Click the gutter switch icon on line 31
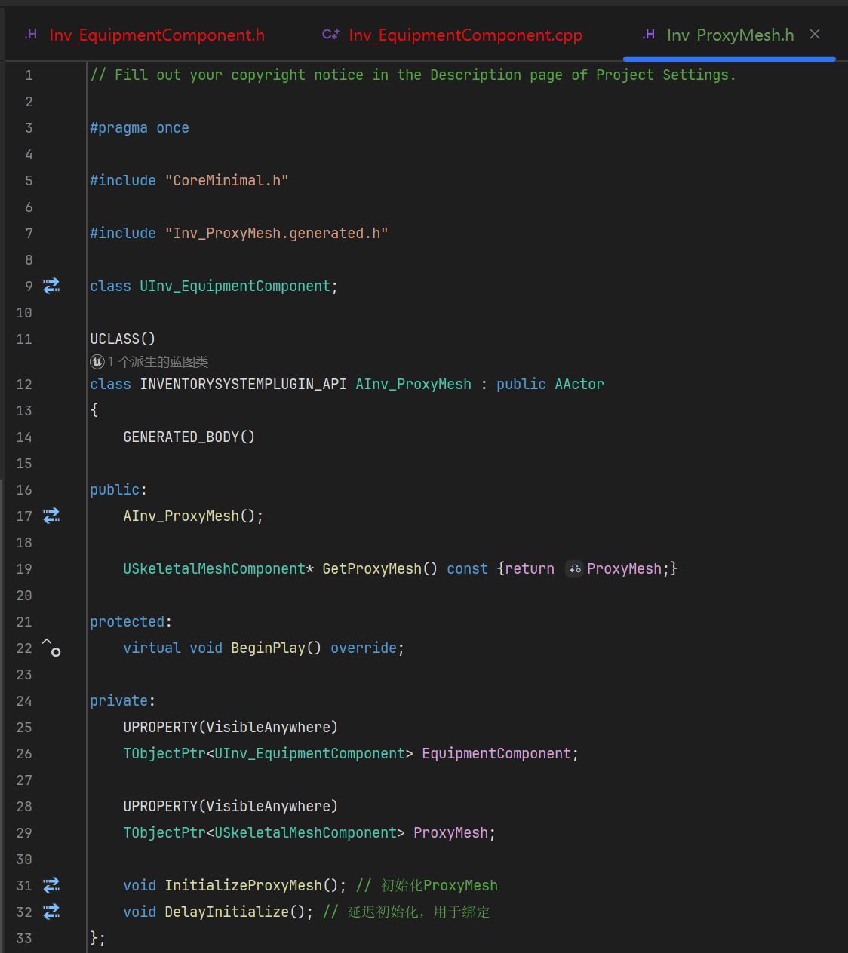The height and width of the screenshot is (953, 848). click(51, 885)
